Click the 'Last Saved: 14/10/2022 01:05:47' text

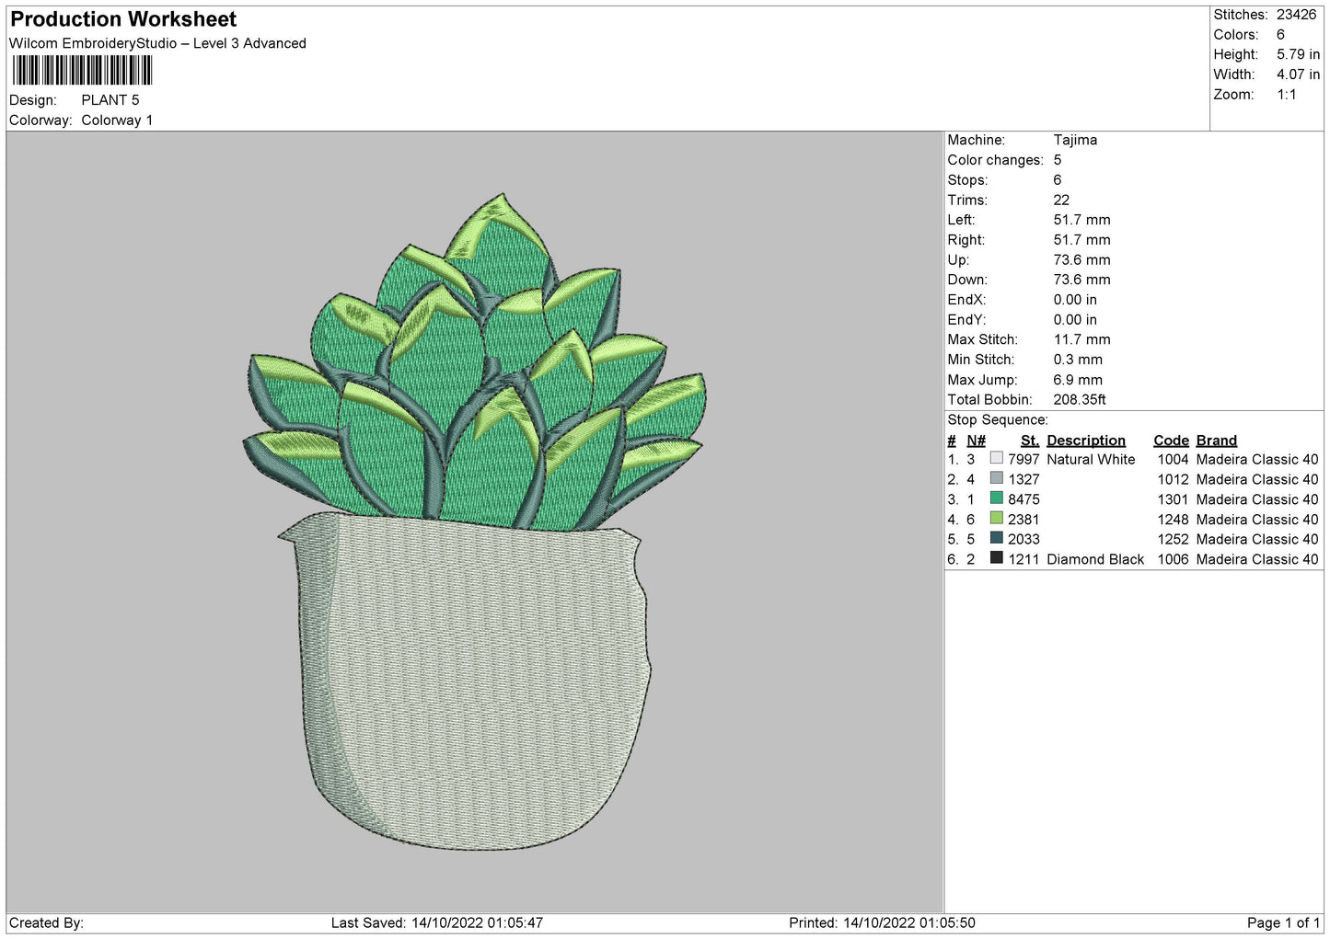pos(437,923)
